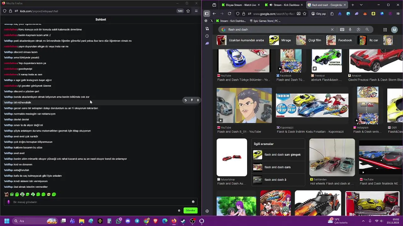Bookmark kick.com chat page with star icon
This screenshot has width=403, height=226.
188,11
